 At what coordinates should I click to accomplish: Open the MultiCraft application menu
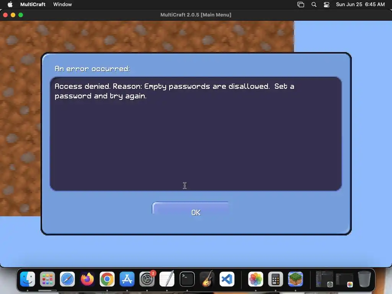coord(33,4)
